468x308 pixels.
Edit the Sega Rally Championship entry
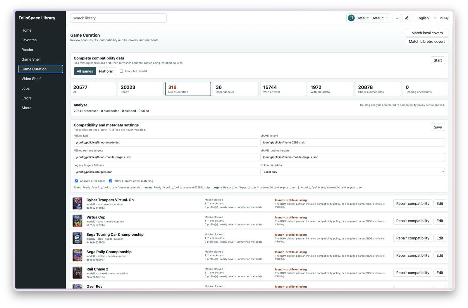440,256
